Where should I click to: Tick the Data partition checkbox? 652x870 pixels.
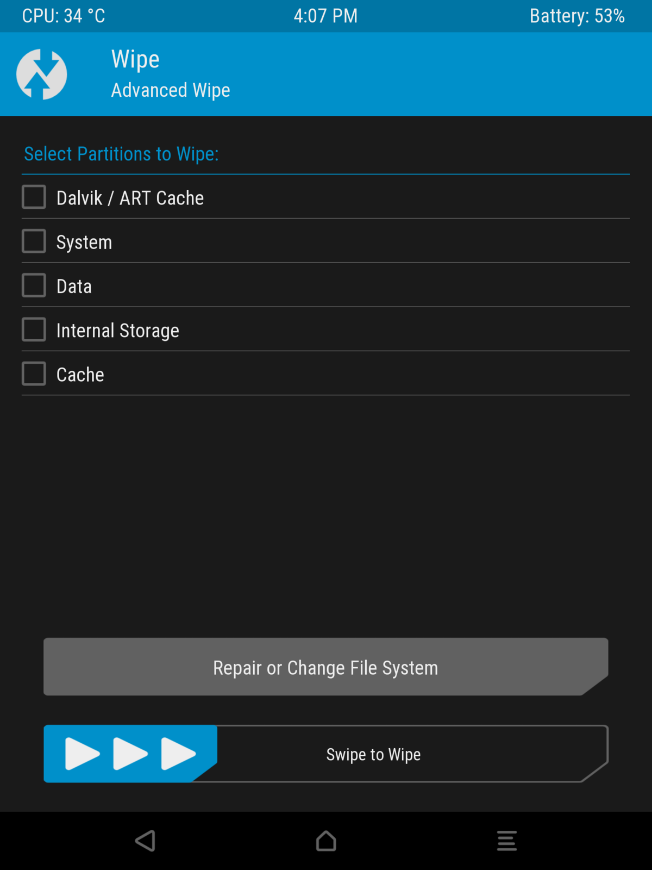(x=34, y=285)
